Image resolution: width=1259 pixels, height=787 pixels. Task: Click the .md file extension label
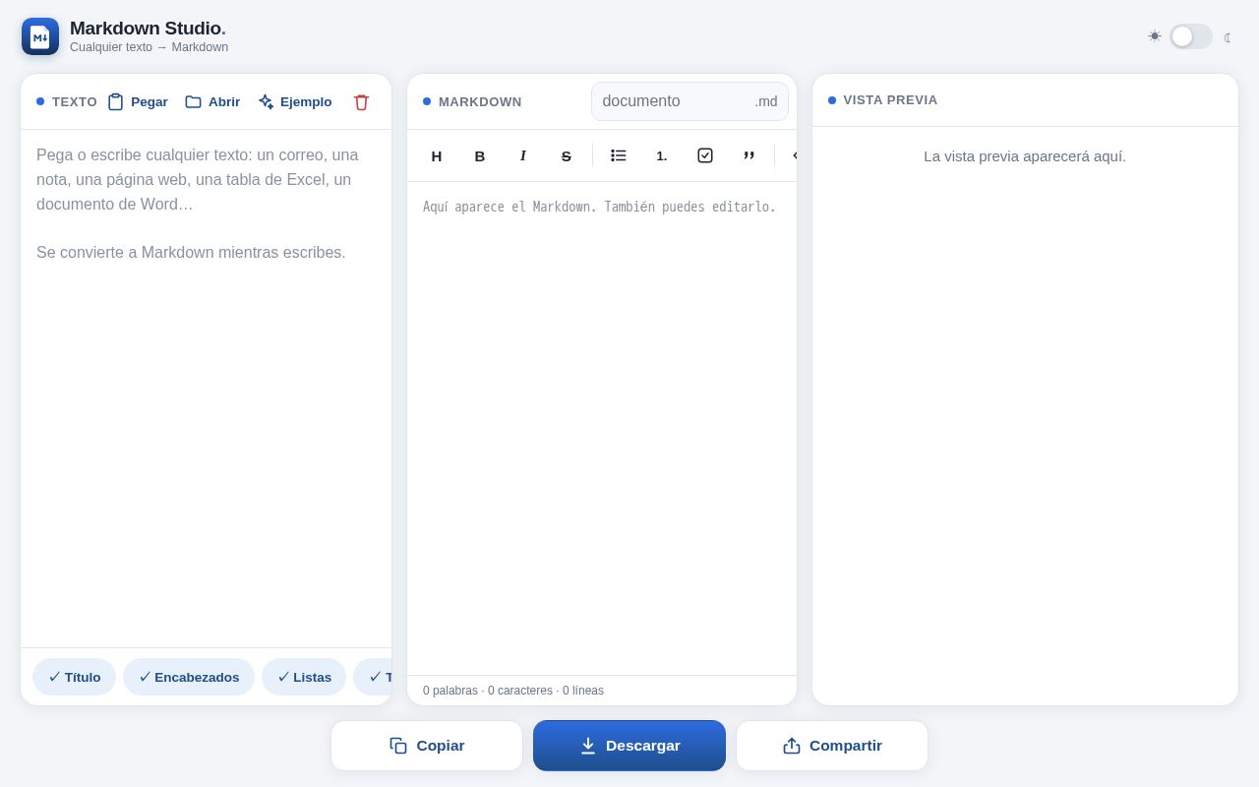pos(766,101)
